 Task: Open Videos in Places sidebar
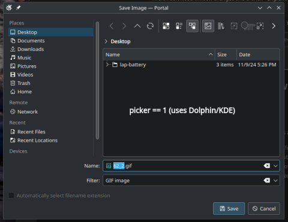[x=50, y=75]
